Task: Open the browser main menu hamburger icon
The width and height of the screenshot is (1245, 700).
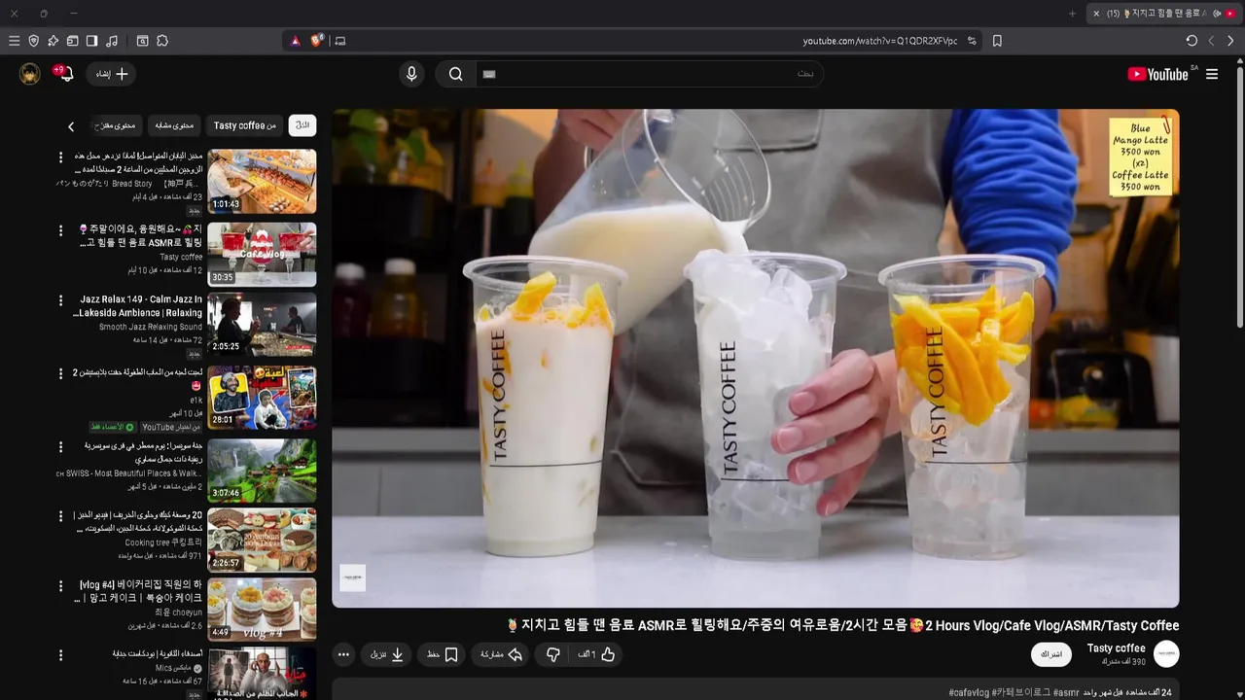Action: coord(14,41)
